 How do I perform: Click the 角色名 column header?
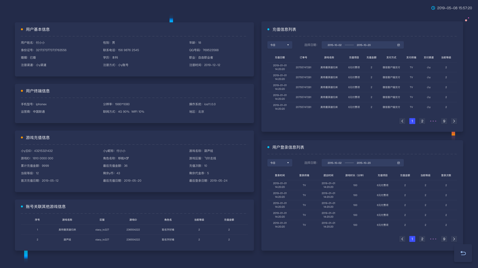168,220
